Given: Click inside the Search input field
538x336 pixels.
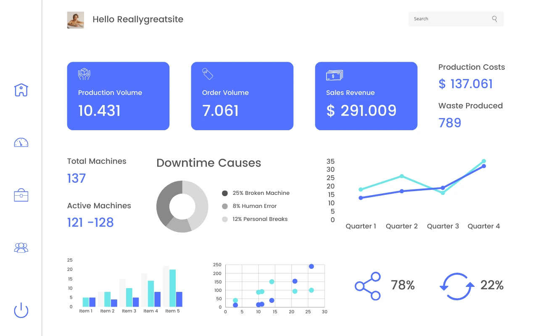Looking at the screenshot, I should click(446, 19).
